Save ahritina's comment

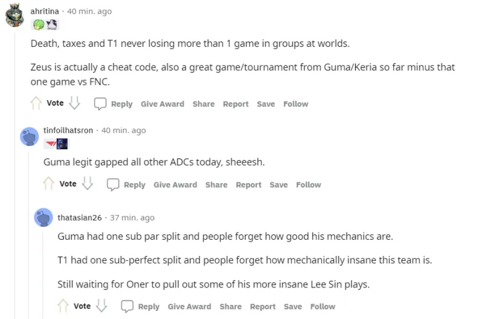coord(265,104)
